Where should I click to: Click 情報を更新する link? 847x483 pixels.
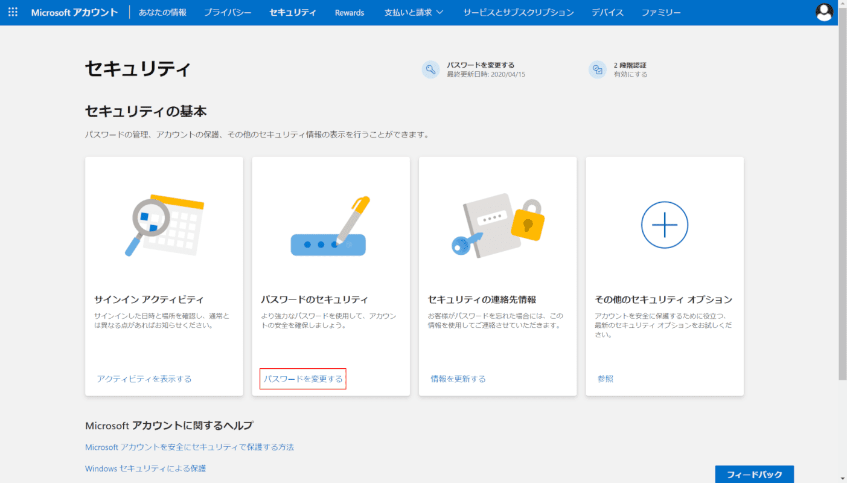[x=458, y=379]
